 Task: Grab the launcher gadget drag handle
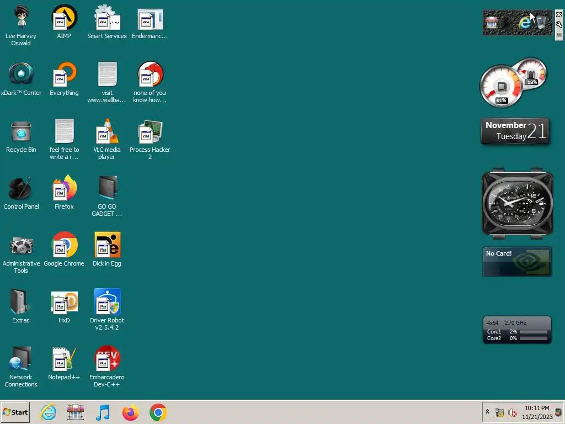[559, 36]
